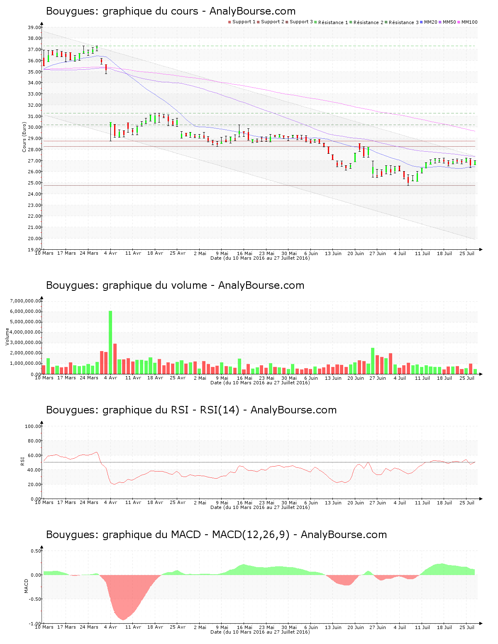Click the 39.00 price axis label
Viewport: 498px width, 644px height.
pyautogui.click(x=34, y=27)
